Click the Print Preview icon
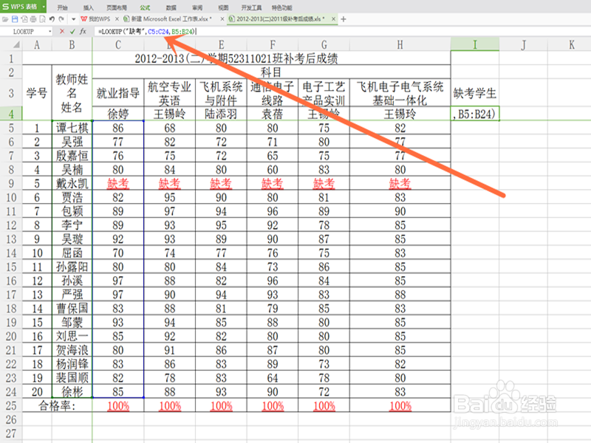The image size is (591, 443). point(43,20)
